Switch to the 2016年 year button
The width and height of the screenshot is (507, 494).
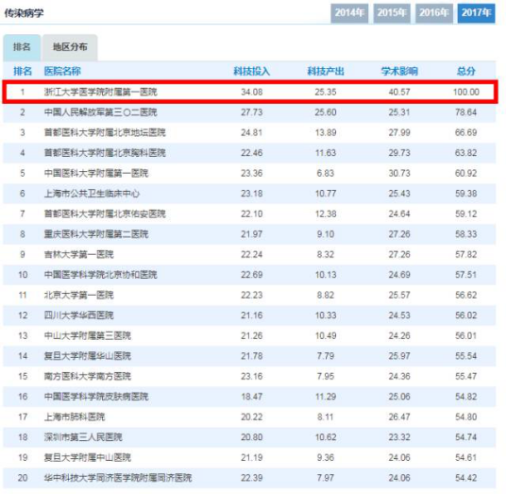pos(434,13)
